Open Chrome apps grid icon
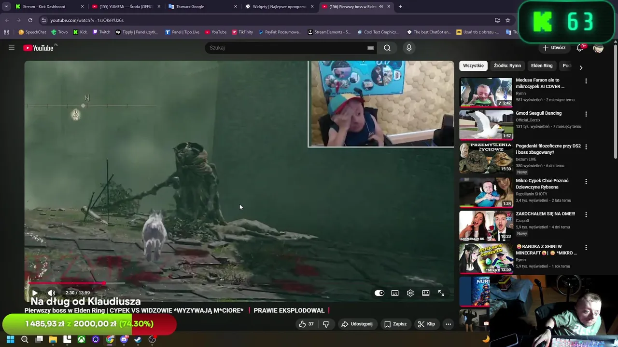The width and height of the screenshot is (618, 347). point(6,32)
